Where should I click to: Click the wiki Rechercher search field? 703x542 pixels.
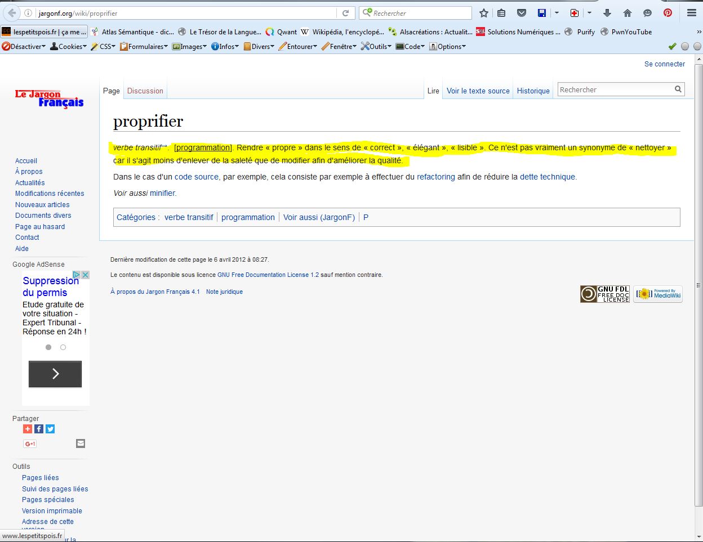[x=615, y=89]
